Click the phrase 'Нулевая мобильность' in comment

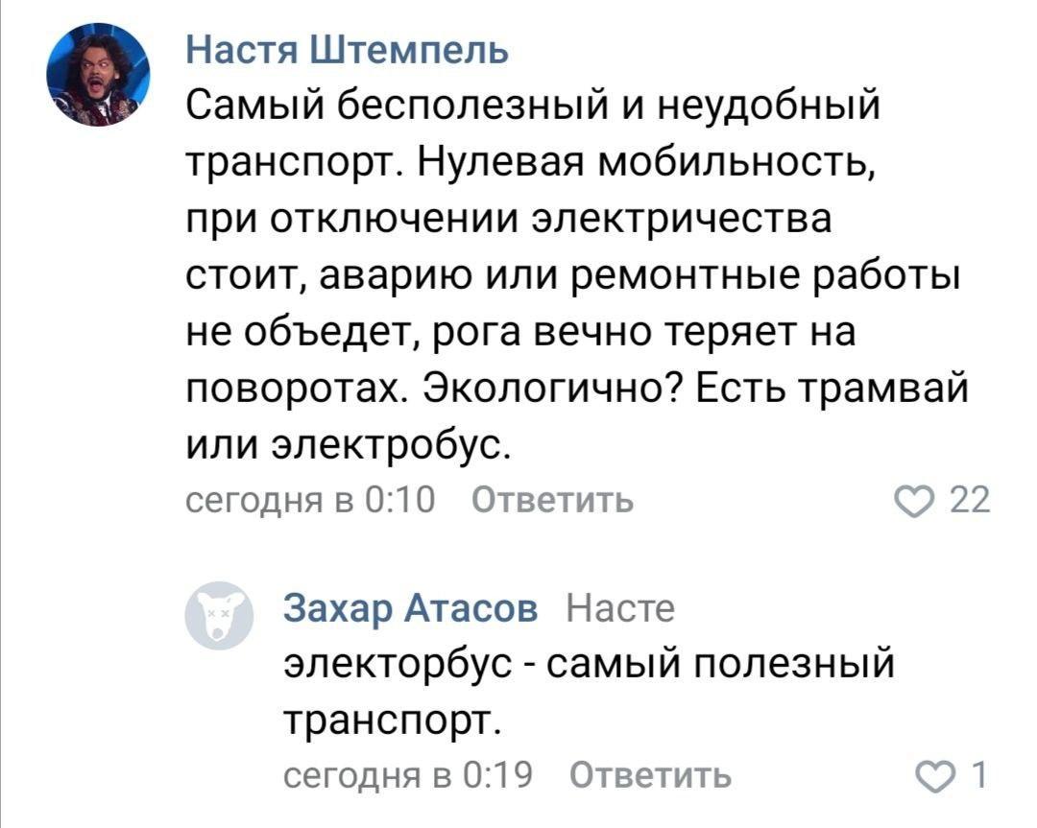(645, 162)
